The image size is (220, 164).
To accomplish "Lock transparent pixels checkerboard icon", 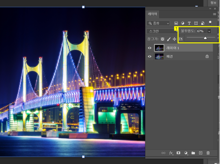I will (163, 39).
